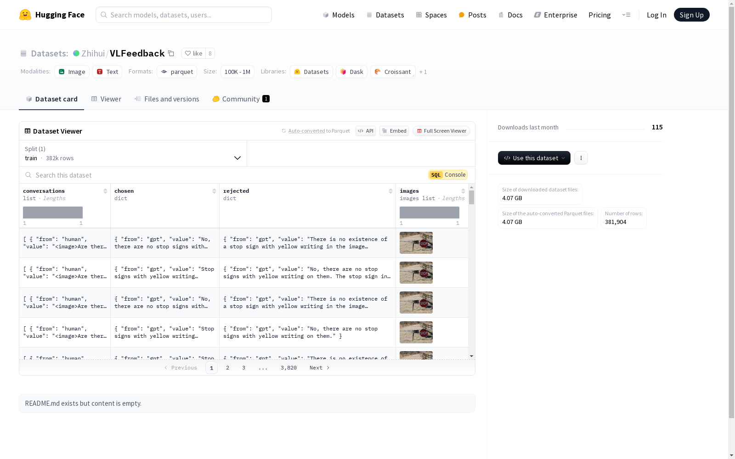Open the Files and versions tab
Image resolution: width=735 pixels, height=459 pixels.
[x=167, y=99]
